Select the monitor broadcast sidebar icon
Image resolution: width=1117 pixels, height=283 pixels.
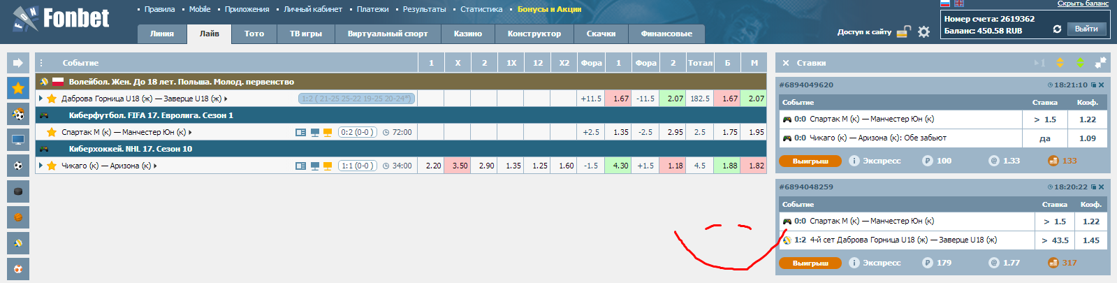click(18, 140)
